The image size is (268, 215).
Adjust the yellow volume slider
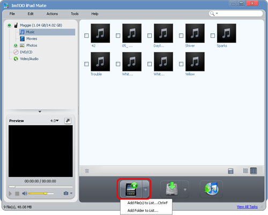pyautogui.click(x=41, y=193)
